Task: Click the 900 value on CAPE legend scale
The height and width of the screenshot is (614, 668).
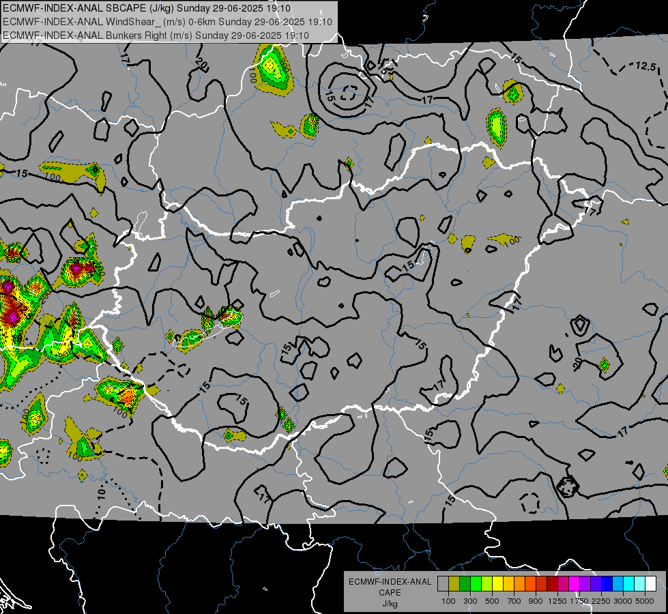Action: coord(536,601)
